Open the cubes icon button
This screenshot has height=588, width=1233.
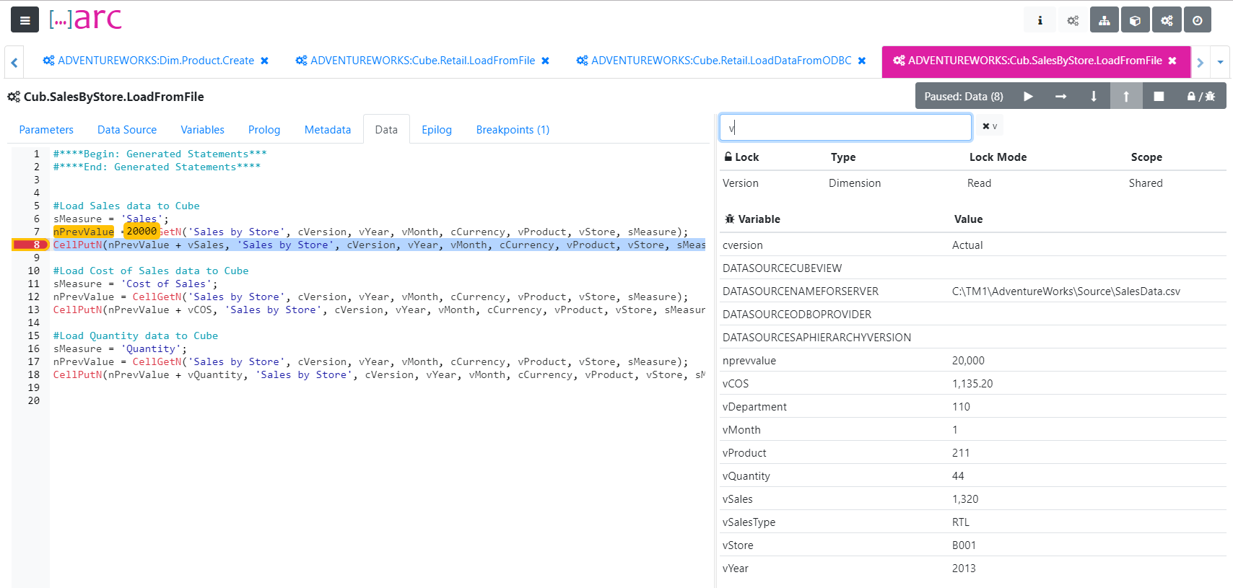coord(1135,20)
